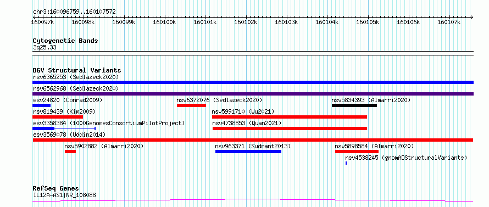
Task: Click the 160098k ruler tick
Action: pos(83,22)
